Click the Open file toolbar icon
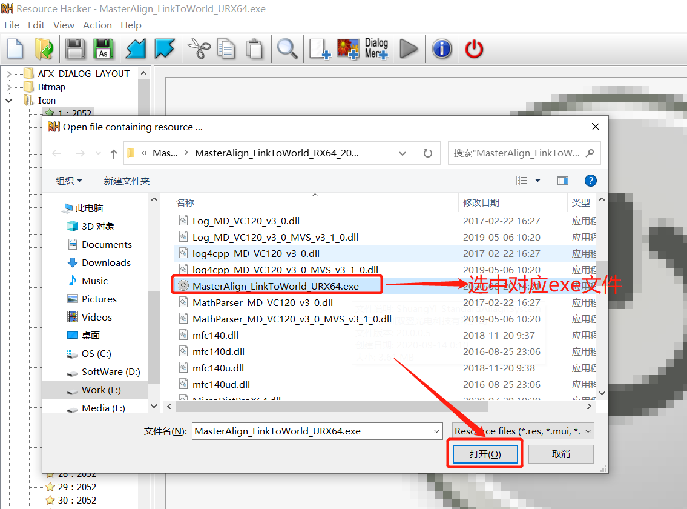The width and height of the screenshot is (687, 509). click(x=44, y=48)
